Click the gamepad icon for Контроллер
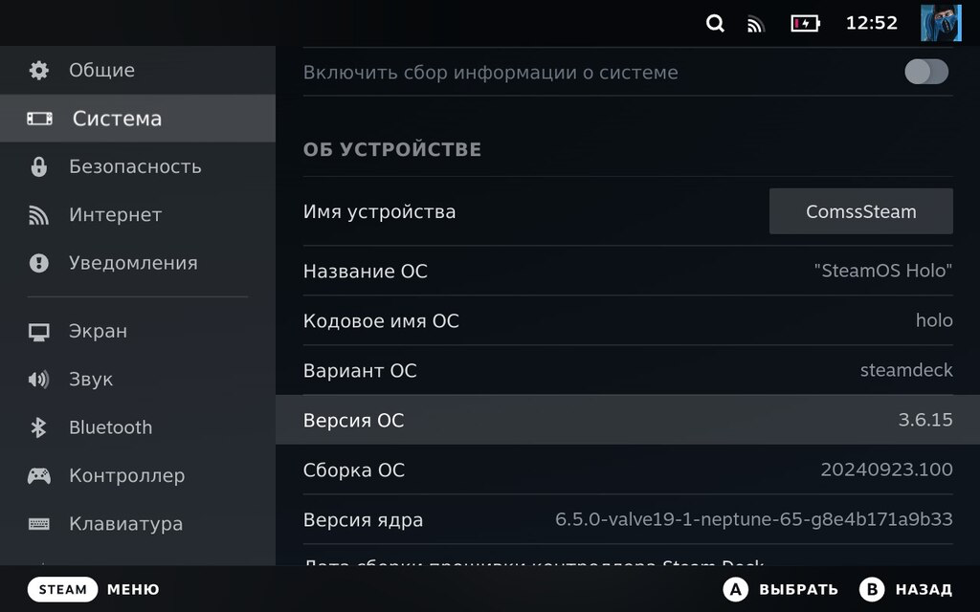The image size is (980, 612). [39, 475]
